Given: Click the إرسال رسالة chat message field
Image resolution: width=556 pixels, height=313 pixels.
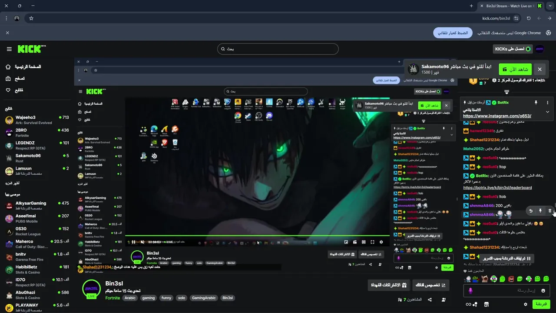Looking at the screenshot, I should pos(506,290).
